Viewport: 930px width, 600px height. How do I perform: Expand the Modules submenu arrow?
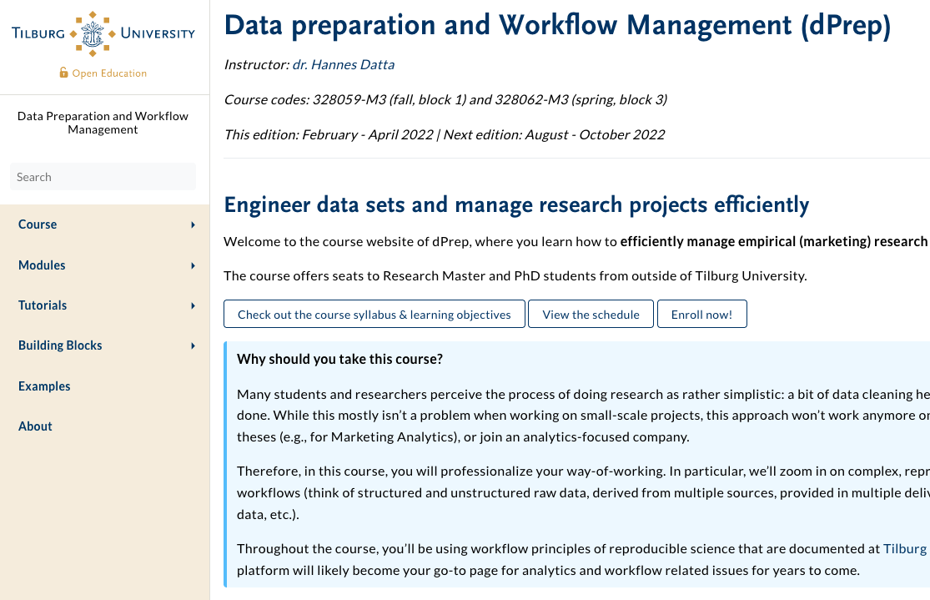pos(193,265)
